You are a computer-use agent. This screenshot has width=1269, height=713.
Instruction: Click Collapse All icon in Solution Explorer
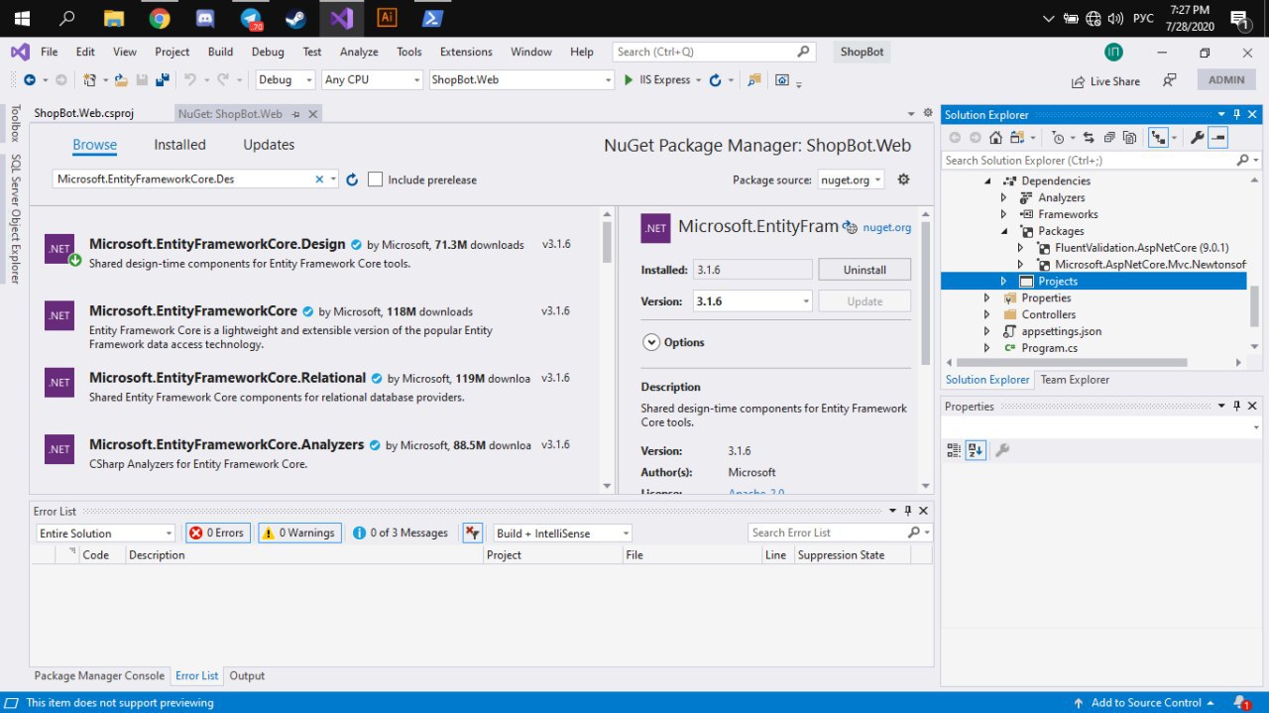pos(1109,138)
